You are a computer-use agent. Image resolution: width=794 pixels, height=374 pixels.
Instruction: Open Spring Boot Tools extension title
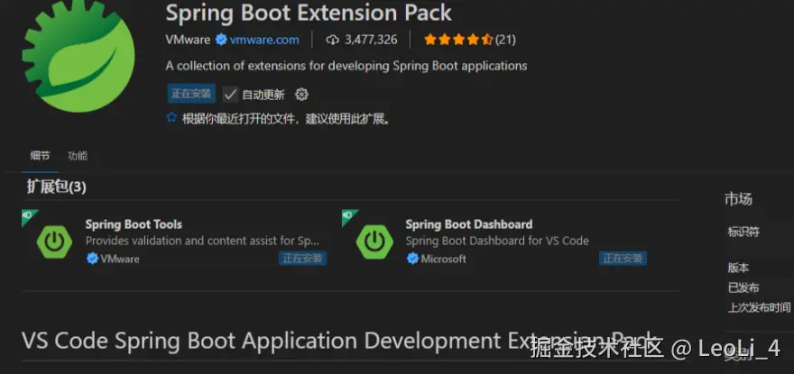coord(134,224)
